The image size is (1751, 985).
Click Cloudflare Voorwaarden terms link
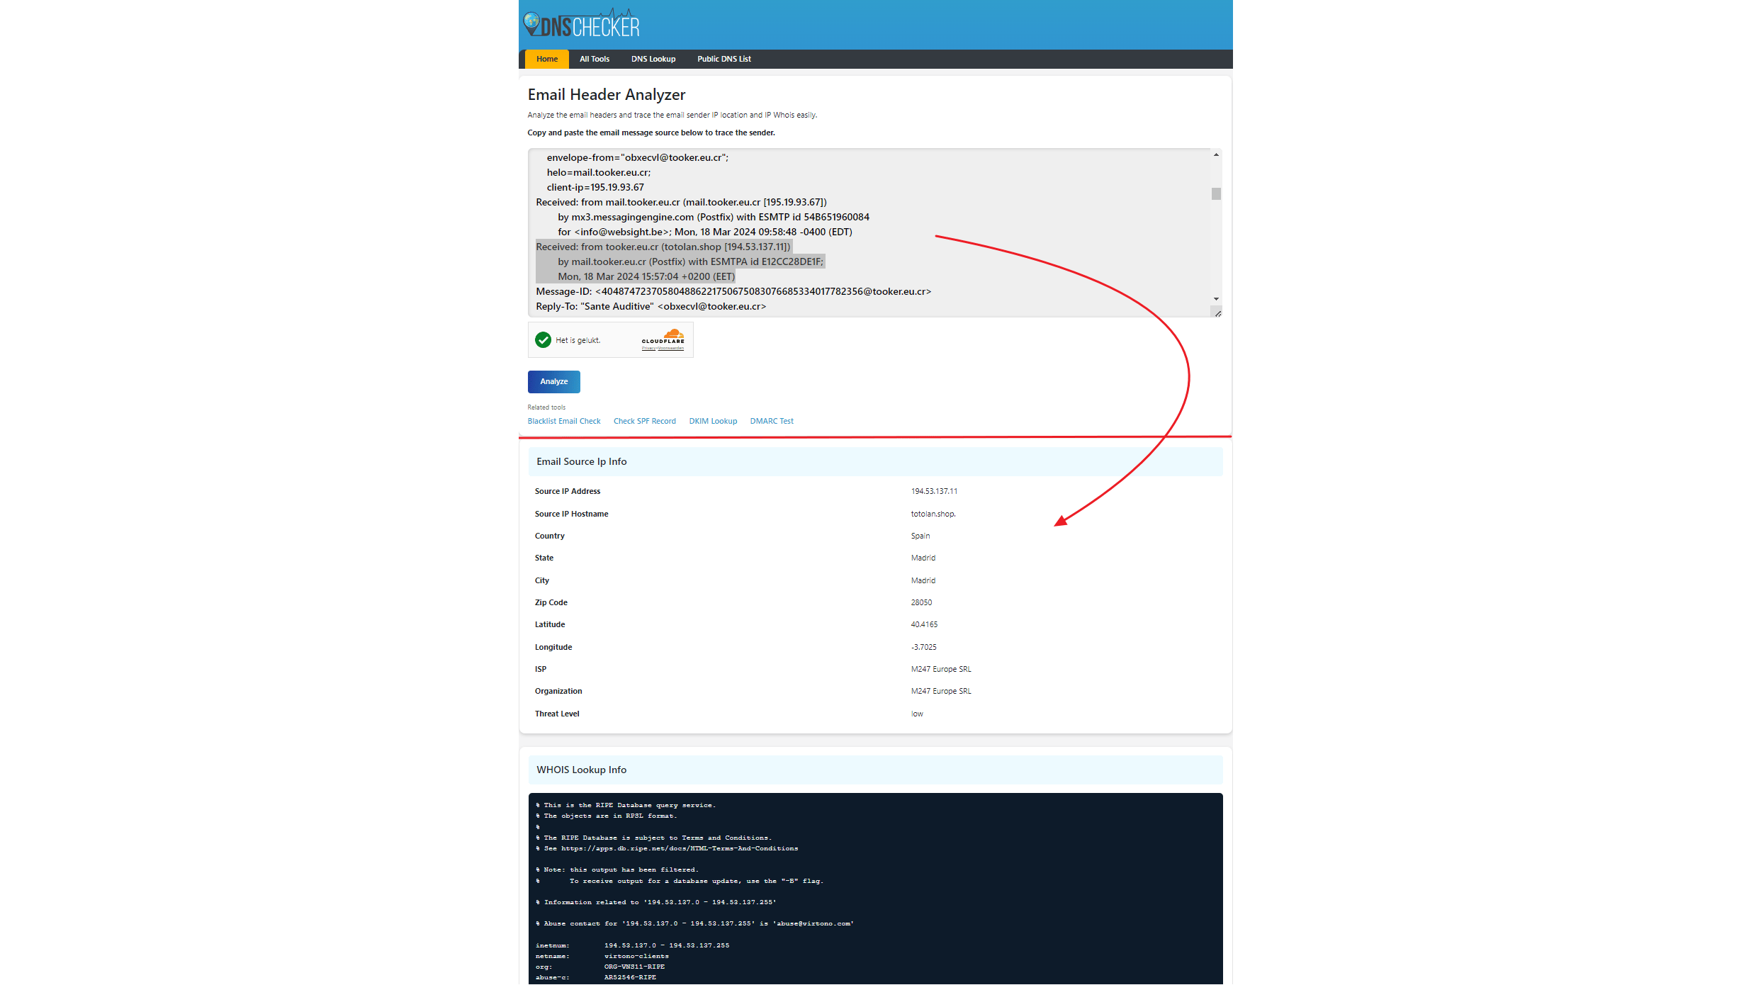tap(671, 348)
